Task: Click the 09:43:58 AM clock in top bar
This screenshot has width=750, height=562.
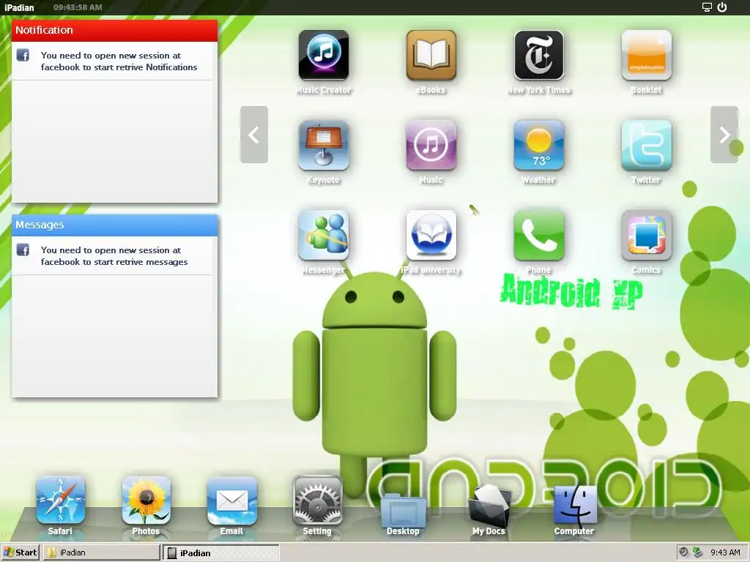Action: pos(78,7)
